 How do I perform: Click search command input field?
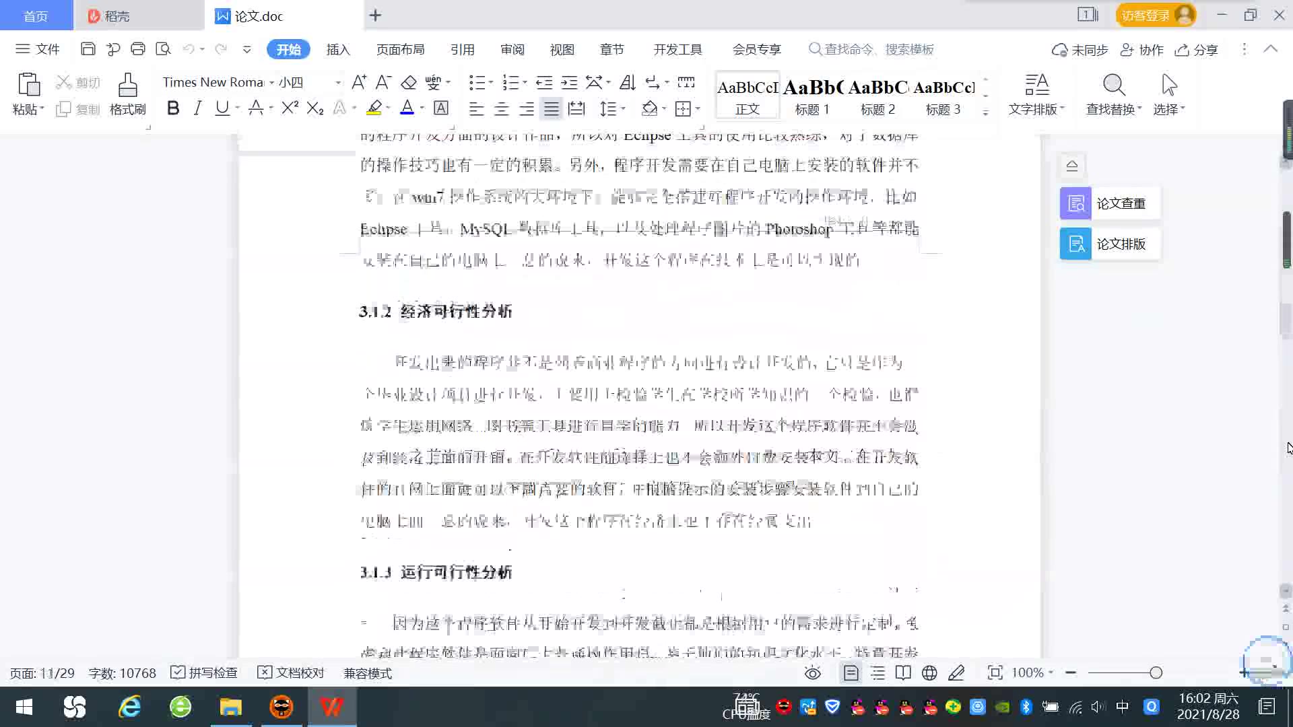[879, 49]
